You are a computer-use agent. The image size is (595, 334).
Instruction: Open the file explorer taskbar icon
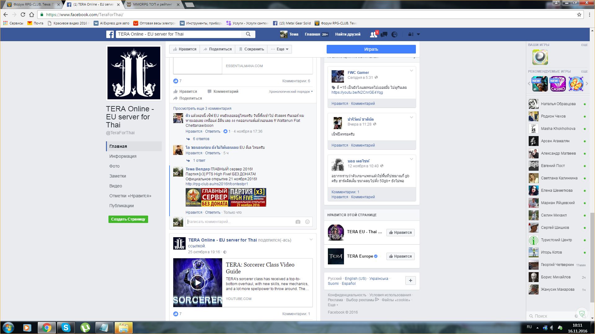tap(124, 328)
